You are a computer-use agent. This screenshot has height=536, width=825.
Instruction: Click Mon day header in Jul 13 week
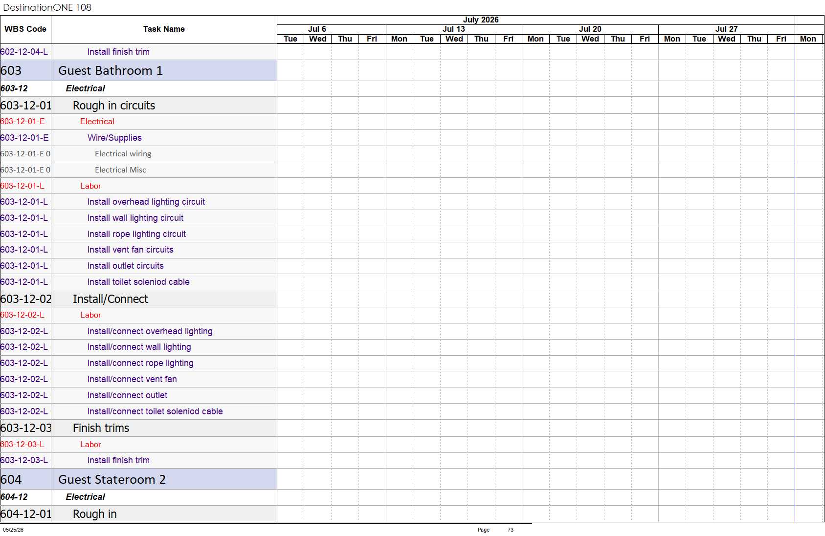point(400,39)
